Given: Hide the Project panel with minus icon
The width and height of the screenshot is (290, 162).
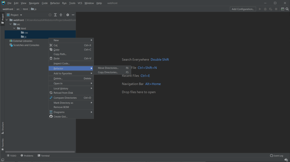Looking at the screenshot, I should pos(73,15).
